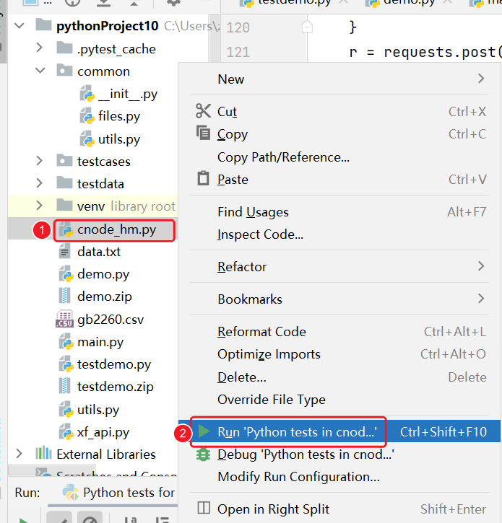Viewport: 502px width, 523px height.
Task: Select __init__.py in common folder
Action: click(128, 94)
